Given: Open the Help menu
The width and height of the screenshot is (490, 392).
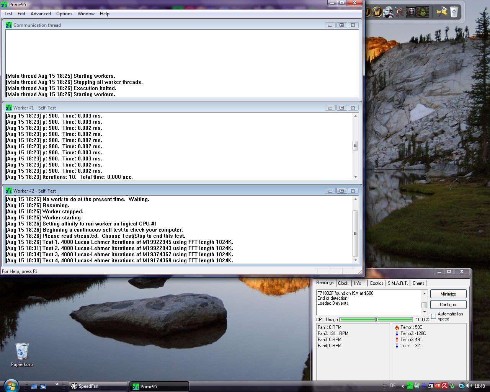Looking at the screenshot, I should click(x=105, y=13).
